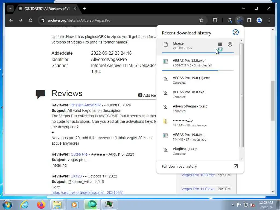Open reviewer LX123 profile
This screenshot has width=280, height=210.
coord(76,176)
